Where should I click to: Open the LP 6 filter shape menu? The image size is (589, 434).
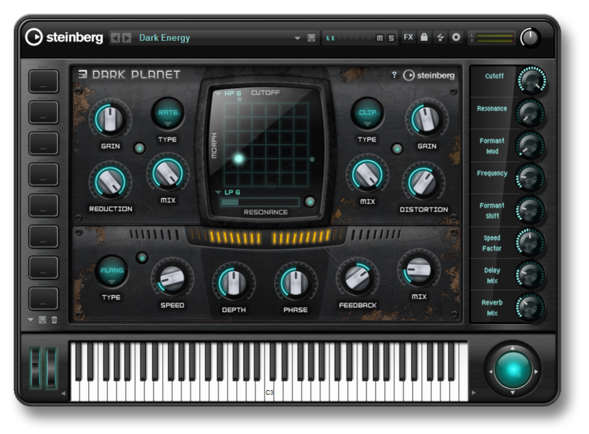[x=227, y=192]
